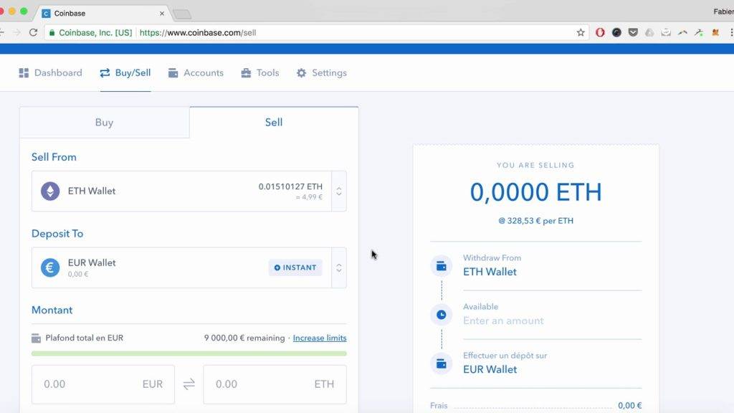The image size is (734, 413).
Task: Click the EUR Wallet summary text
Action: (x=490, y=369)
